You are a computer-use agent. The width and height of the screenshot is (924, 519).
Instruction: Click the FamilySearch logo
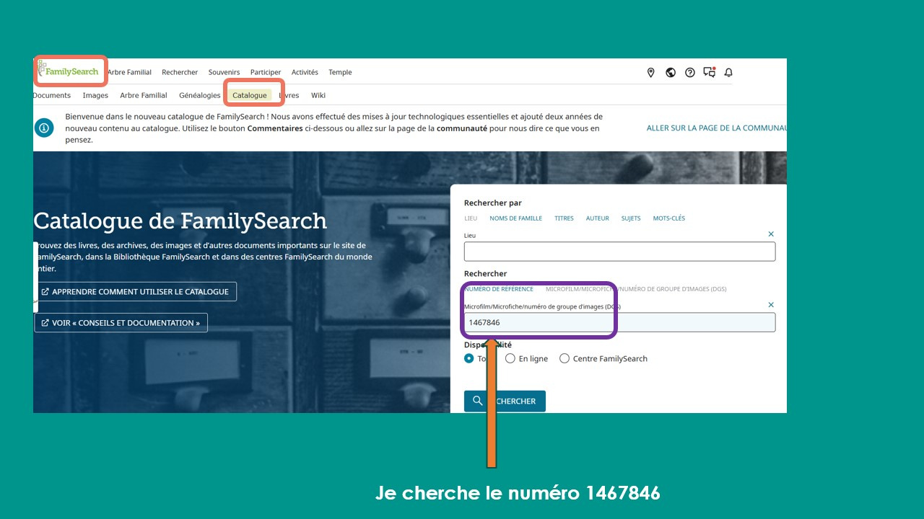69,71
